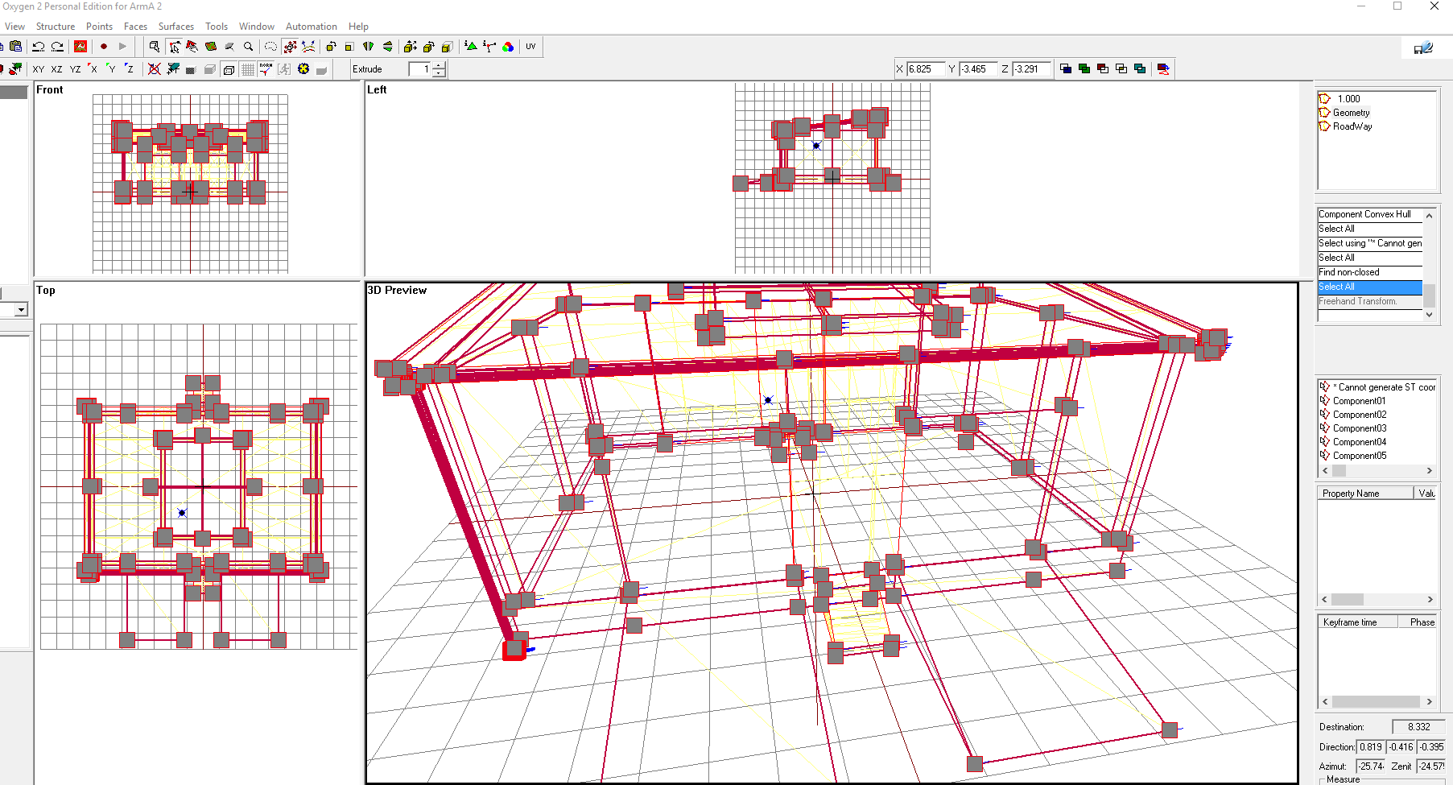Screen dimensions: 1453x785
Task: Open the Points menu
Action: 100,27
